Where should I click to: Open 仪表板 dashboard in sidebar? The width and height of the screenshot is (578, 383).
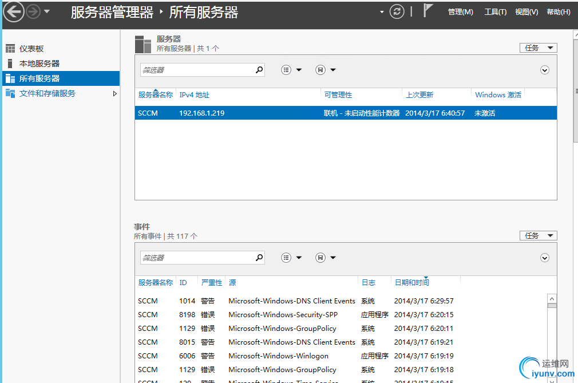(x=31, y=49)
